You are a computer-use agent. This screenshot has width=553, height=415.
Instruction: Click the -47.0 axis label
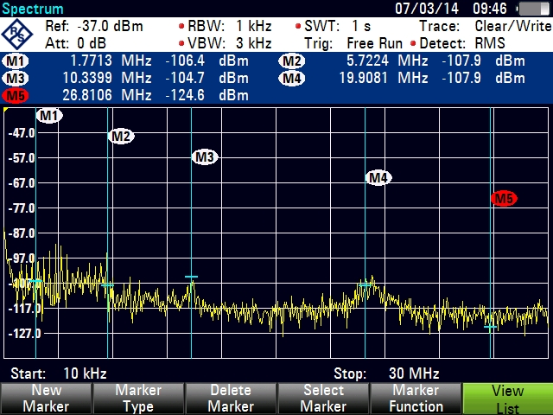pos(22,133)
